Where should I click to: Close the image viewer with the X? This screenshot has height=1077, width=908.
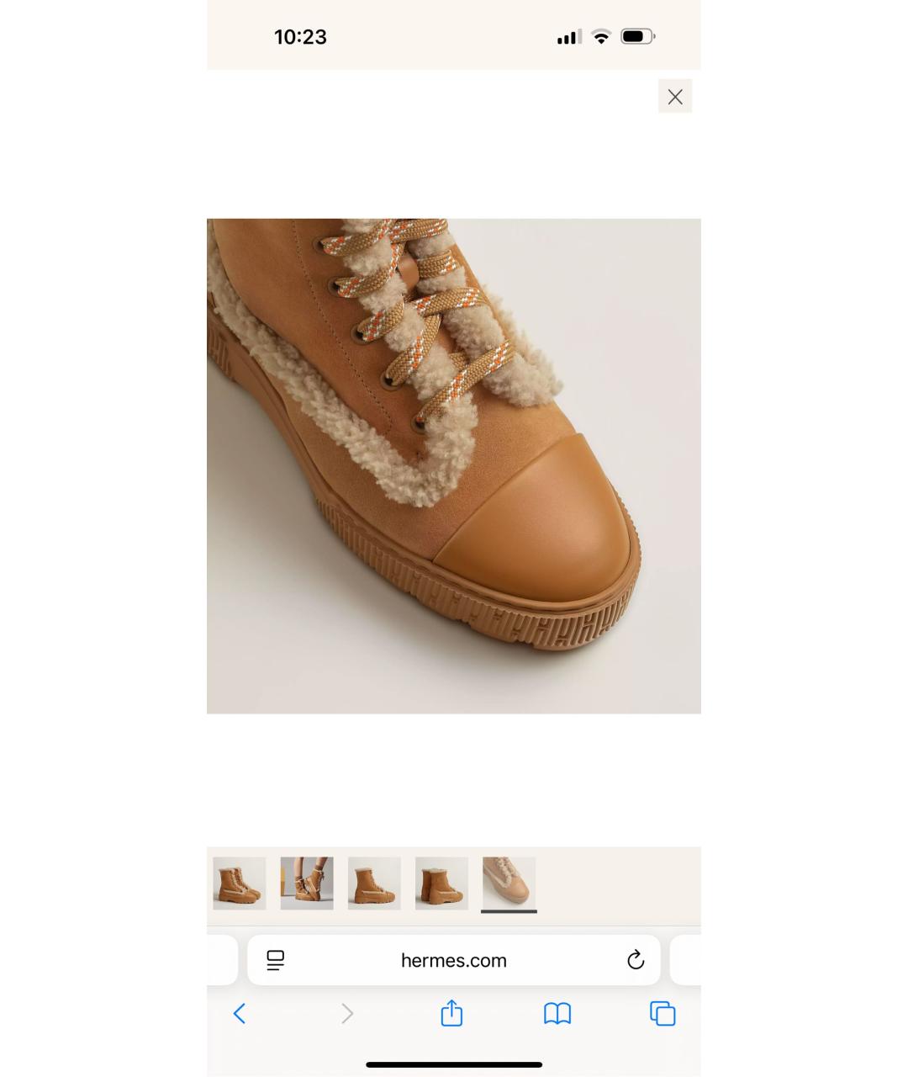(675, 96)
